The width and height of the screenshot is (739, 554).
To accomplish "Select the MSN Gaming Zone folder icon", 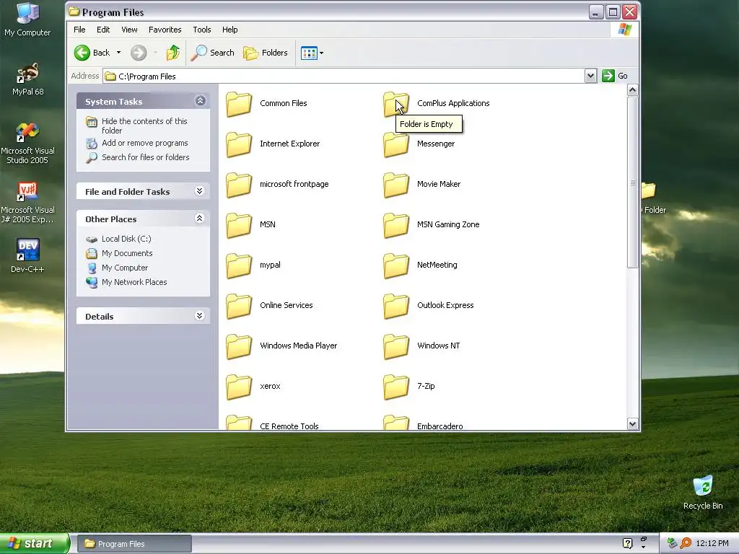I will pyautogui.click(x=396, y=225).
